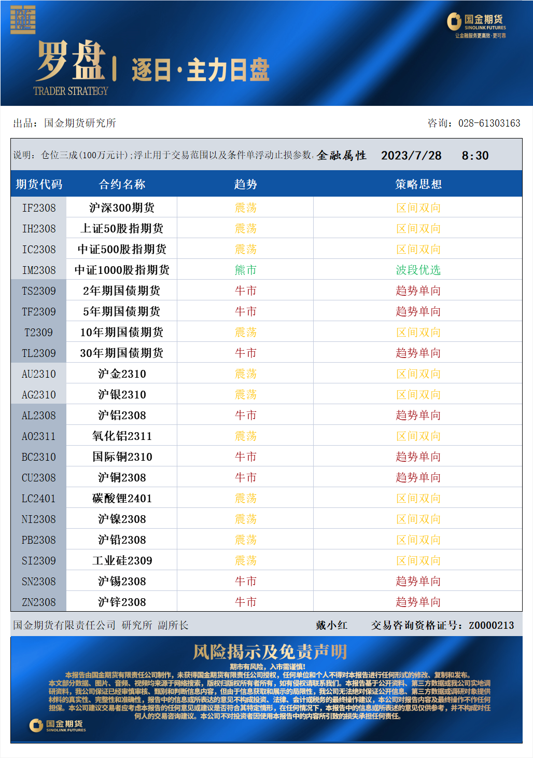Select the 国际铜2310 cell
533x758 pixels.
[x=122, y=457]
